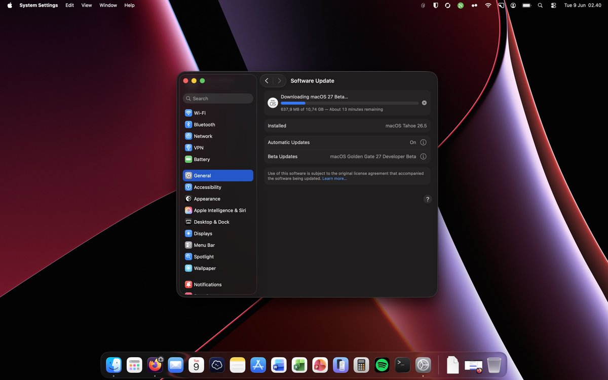
Task: Go forward with the right chevron
Action: (x=279, y=81)
